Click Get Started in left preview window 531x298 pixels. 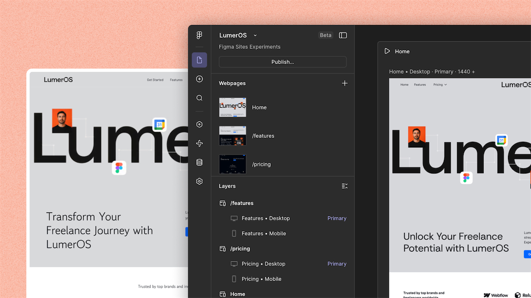pyautogui.click(x=155, y=80)
